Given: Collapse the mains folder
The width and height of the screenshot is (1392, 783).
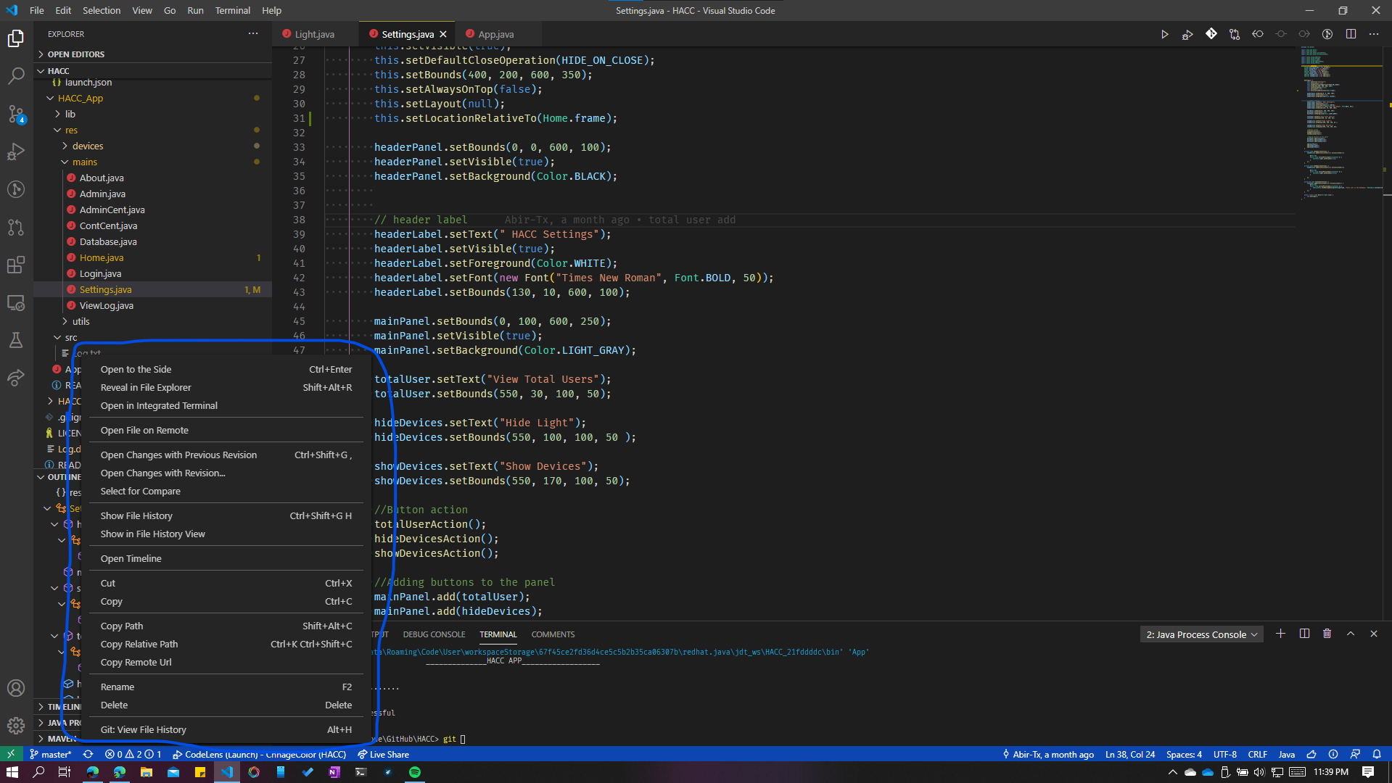Looking at the screenshot, I should (x=84, y=162).
